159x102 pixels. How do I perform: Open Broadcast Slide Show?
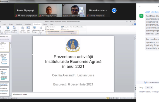coord(8,29)
